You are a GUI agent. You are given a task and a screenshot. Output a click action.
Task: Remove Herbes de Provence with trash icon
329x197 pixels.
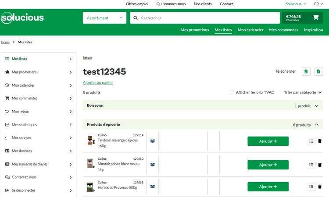point(319,186)
